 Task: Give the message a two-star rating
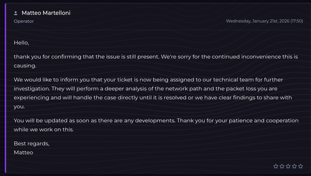click(x=282, y=166)
